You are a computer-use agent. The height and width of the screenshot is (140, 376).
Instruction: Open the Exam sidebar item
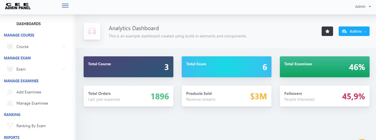click(x=37, y=69)
